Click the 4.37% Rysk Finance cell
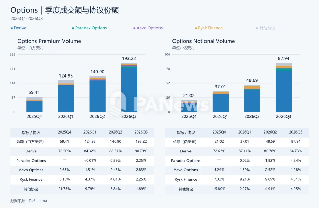 90,179
